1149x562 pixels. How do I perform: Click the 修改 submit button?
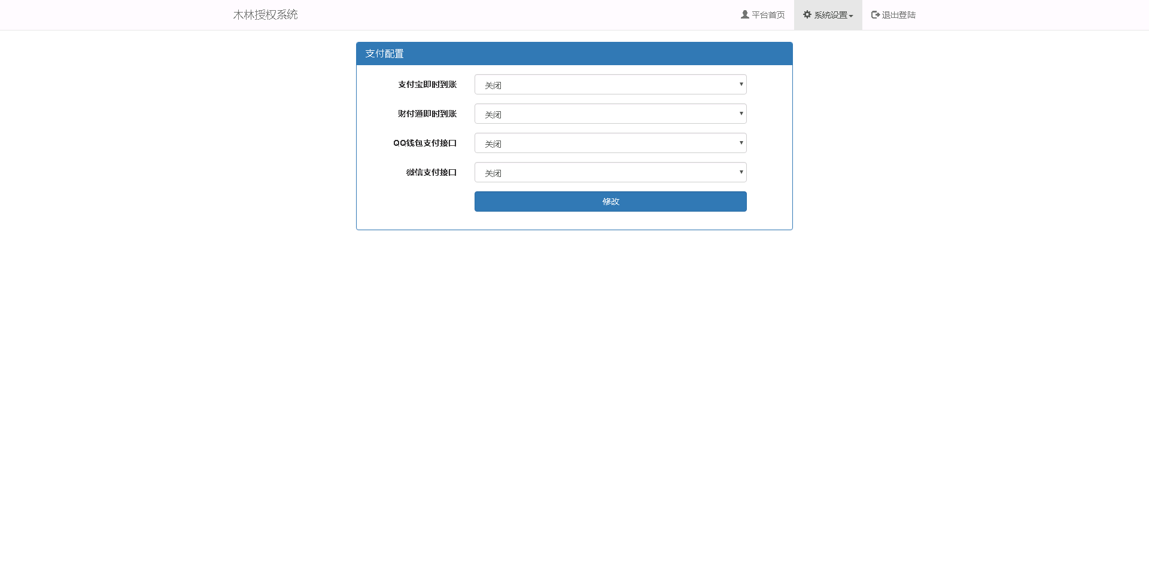tap(610, 201)
